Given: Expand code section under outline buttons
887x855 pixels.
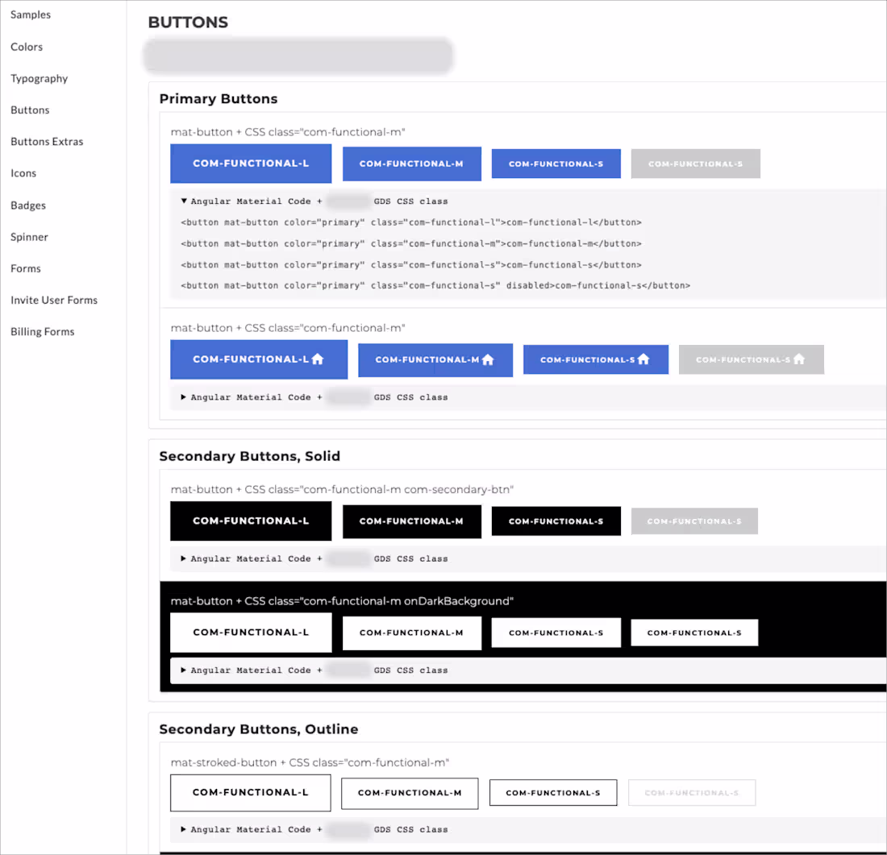Looking at the screenshot, I should 314,829.
